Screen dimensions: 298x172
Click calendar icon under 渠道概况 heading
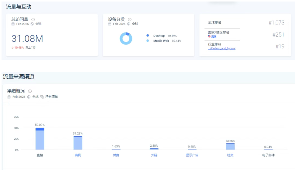tap(9, 97)
